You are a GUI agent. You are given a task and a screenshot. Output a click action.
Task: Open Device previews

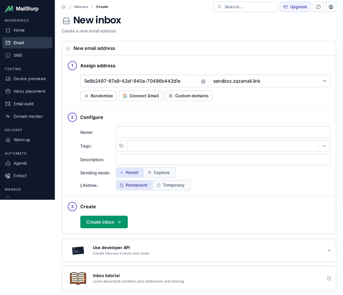pos(27,78)
